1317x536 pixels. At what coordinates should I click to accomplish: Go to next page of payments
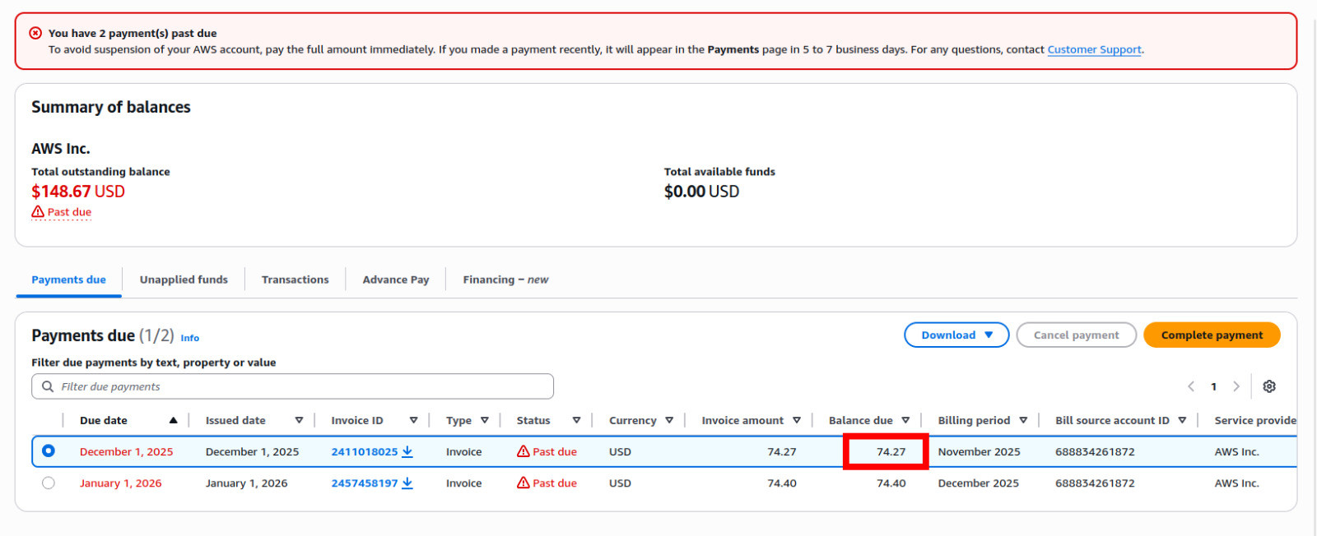pos(1236,386)
